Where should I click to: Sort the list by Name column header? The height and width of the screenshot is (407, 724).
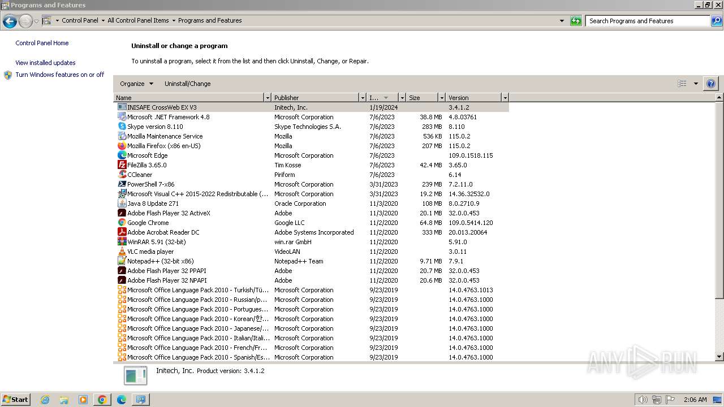pyautogui.click(x=189, y=98)
